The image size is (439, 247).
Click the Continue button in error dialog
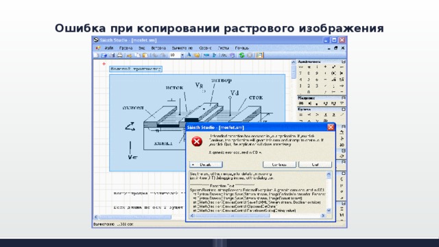click(279, 165)
